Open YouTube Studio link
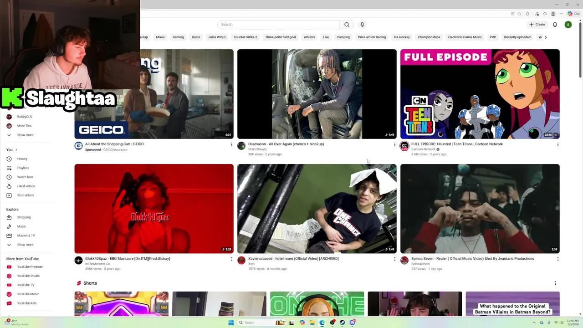Screen dimensions: 583x328 [x=28, y=276]
